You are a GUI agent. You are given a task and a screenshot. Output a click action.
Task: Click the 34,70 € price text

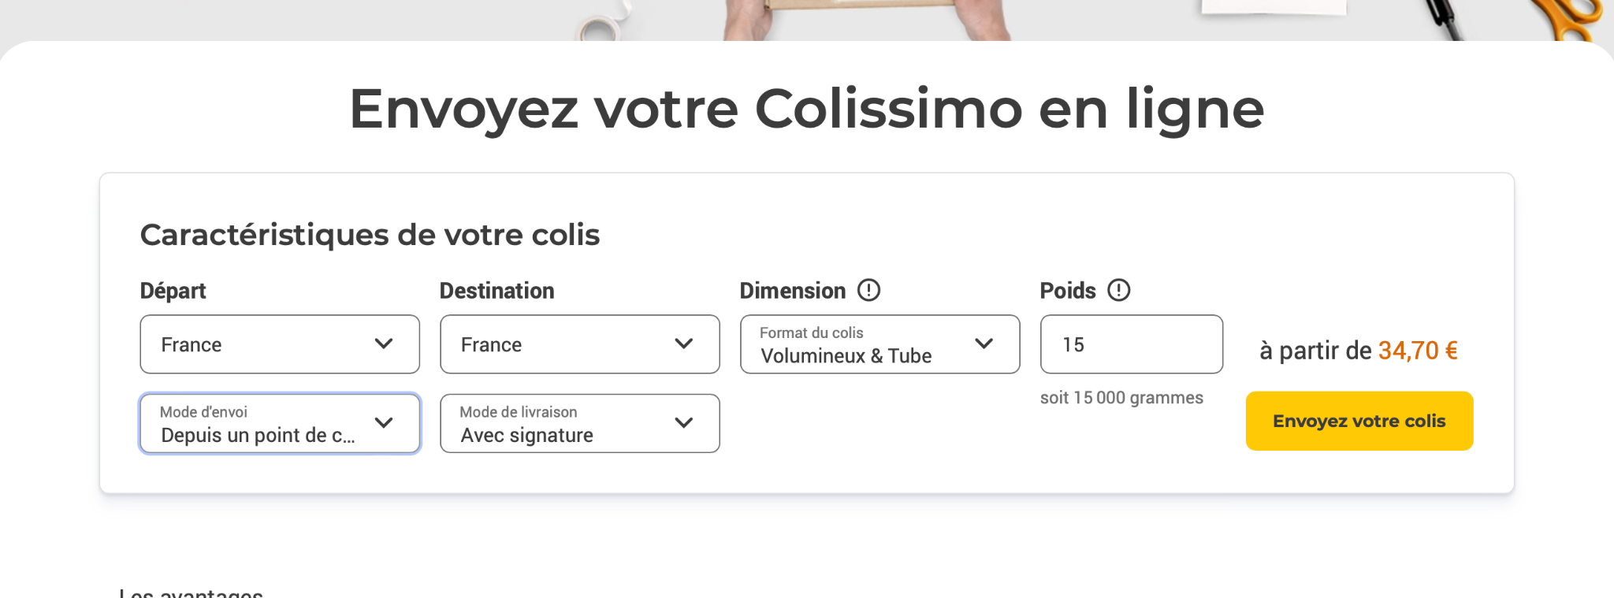(x=1418, y=350)
